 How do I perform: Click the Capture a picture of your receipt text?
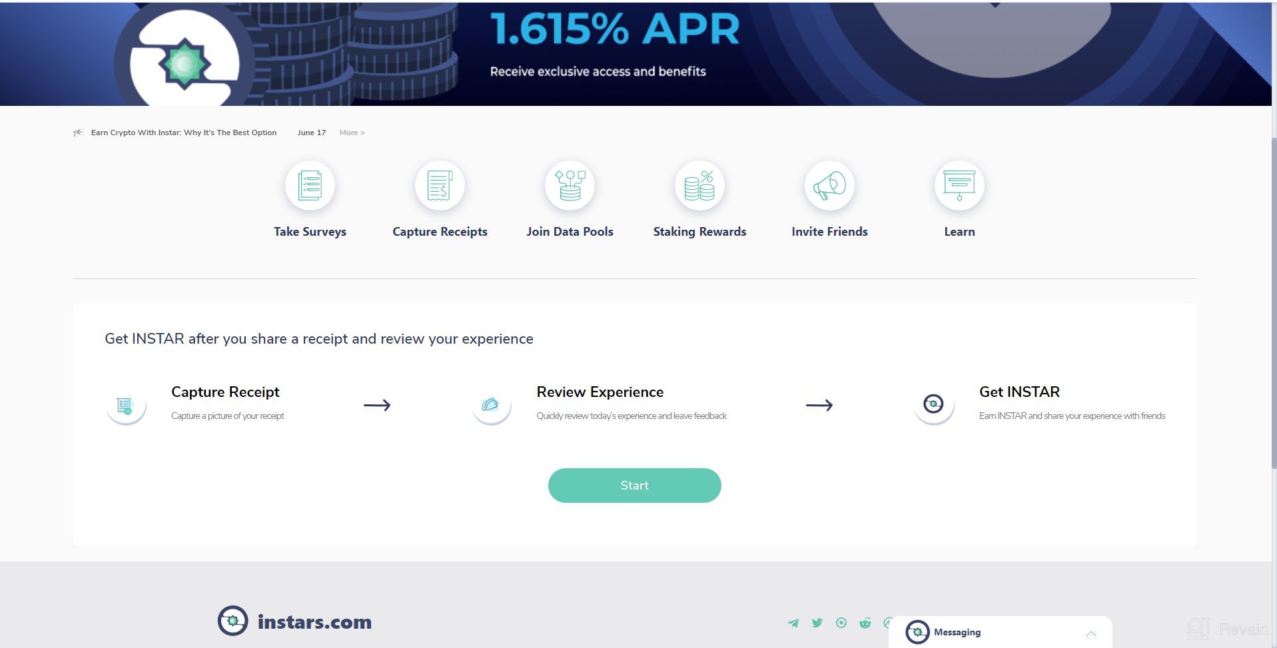point(227,416)
